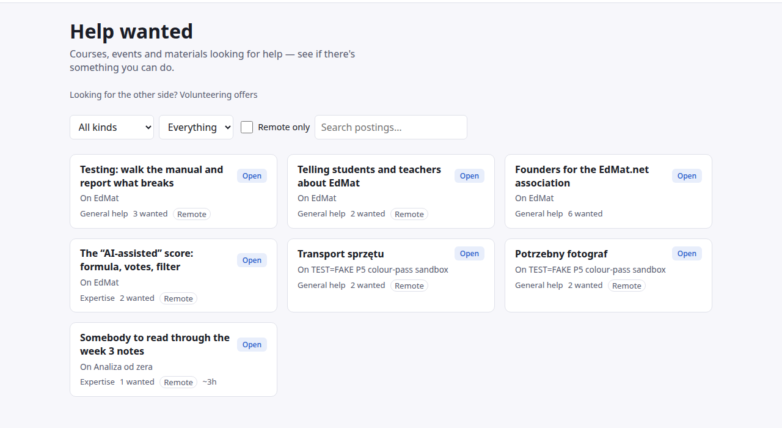
Task: Open the All kinds dropdown
Action: click(112, 127)
